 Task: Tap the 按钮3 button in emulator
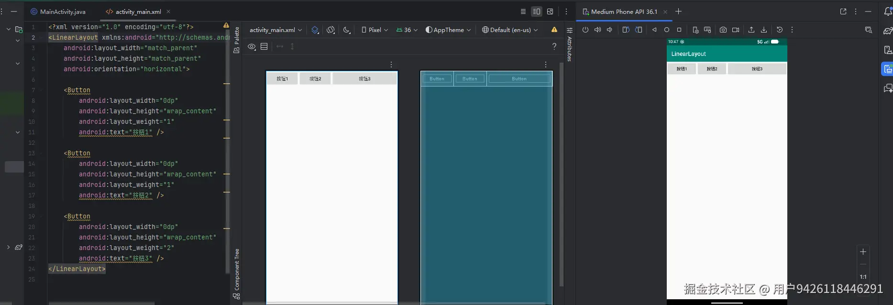tap(757, 69)
